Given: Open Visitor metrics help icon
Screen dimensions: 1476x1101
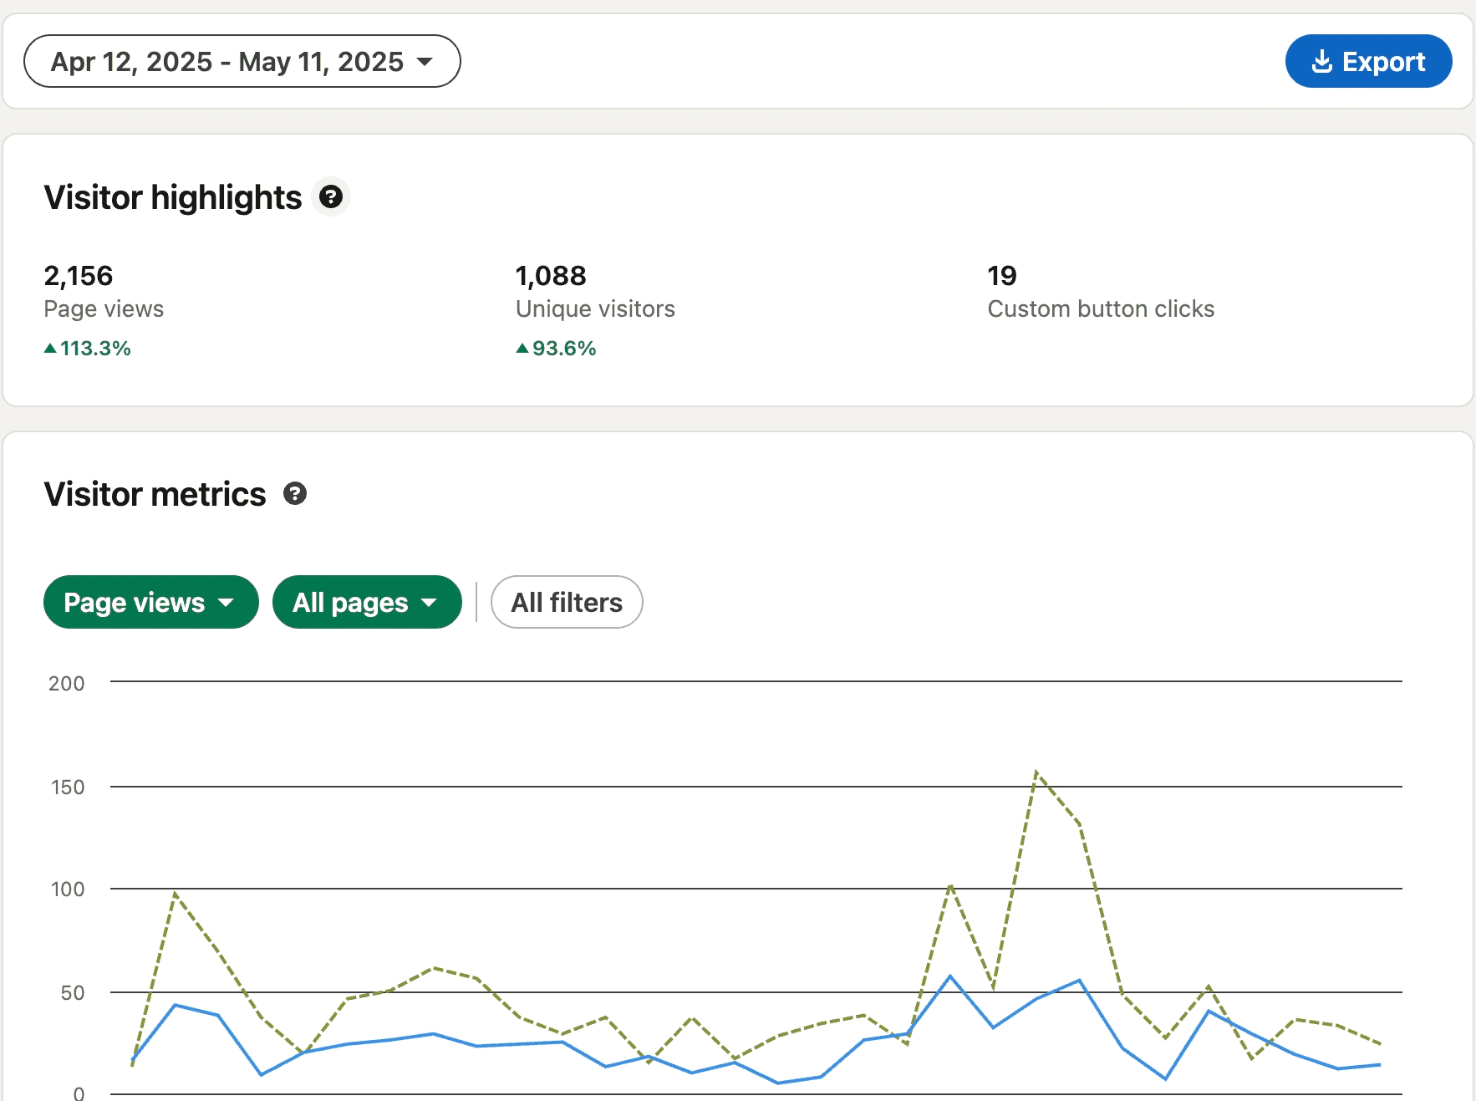Looking at the screenshot, I should pos(295,493).
